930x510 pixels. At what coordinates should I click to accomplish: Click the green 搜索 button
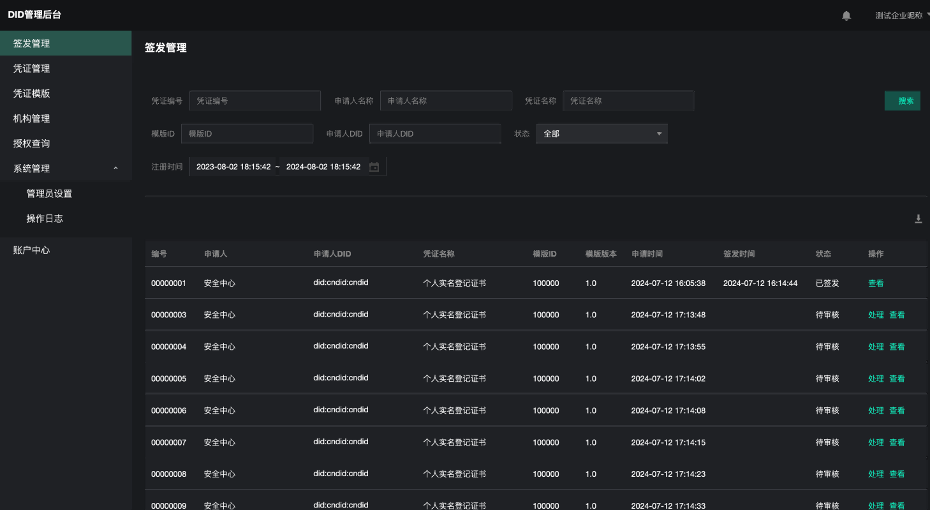coord(902,101)
